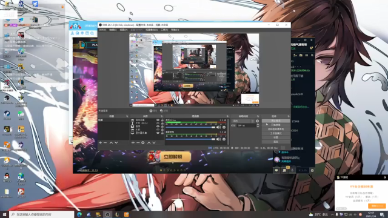Toggle the lock on the 文本 (GDI+) source
The height and width of the screenshot is (218, 388).
(162, 123)
